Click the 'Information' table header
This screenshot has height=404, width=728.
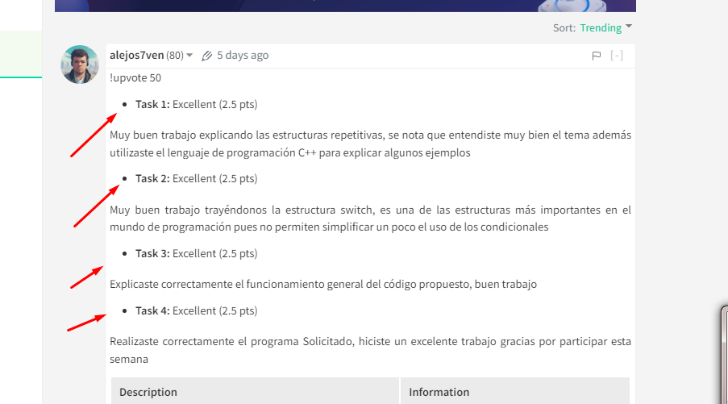(515, 391)
